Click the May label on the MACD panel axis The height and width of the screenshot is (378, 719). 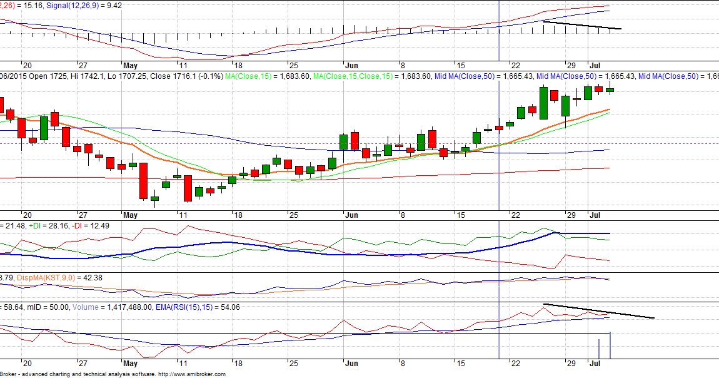pos(130,66)
